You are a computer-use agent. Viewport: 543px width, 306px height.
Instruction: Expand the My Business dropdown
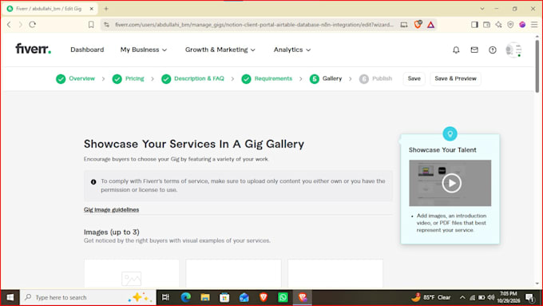144,50
